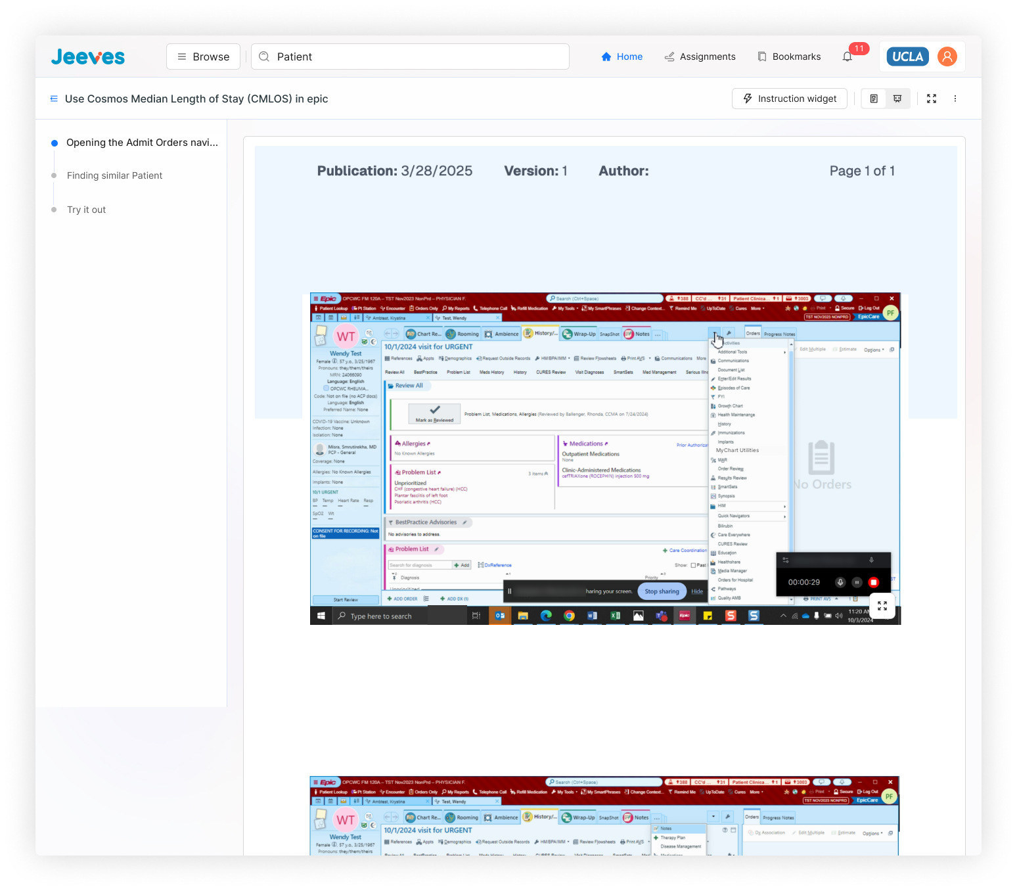Select the 'Try it out' step

point(86,210)
